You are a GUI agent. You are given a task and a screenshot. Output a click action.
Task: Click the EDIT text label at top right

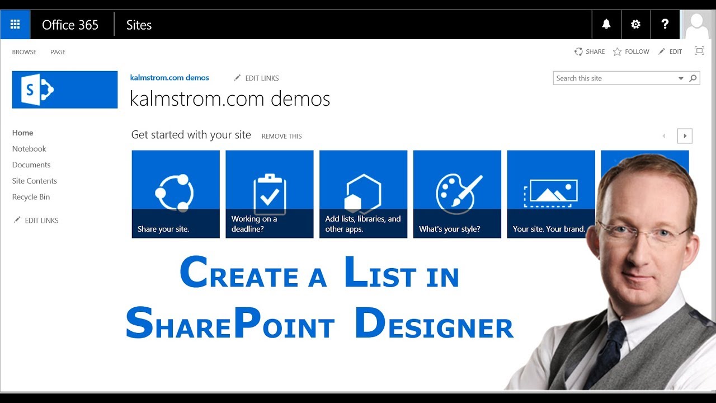tap(676, 51)
